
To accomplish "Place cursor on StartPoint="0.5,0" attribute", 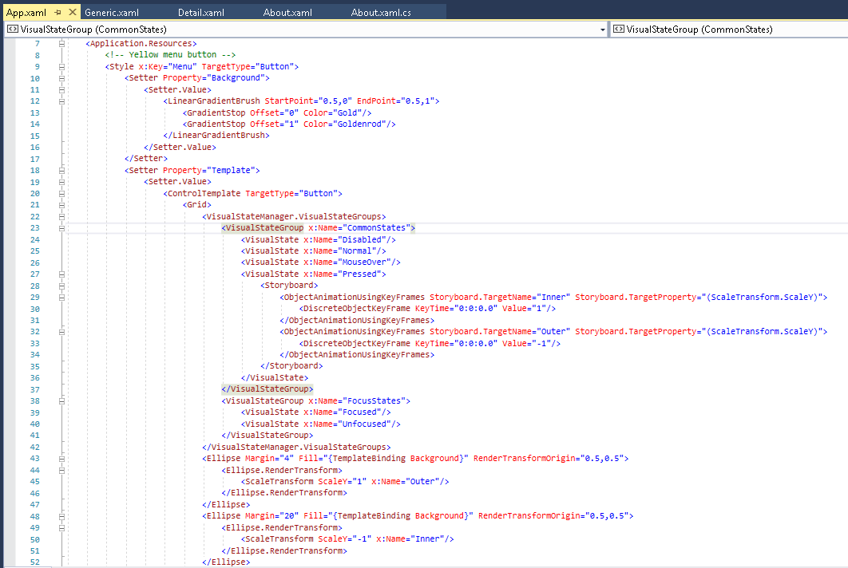I will [308, 101].
